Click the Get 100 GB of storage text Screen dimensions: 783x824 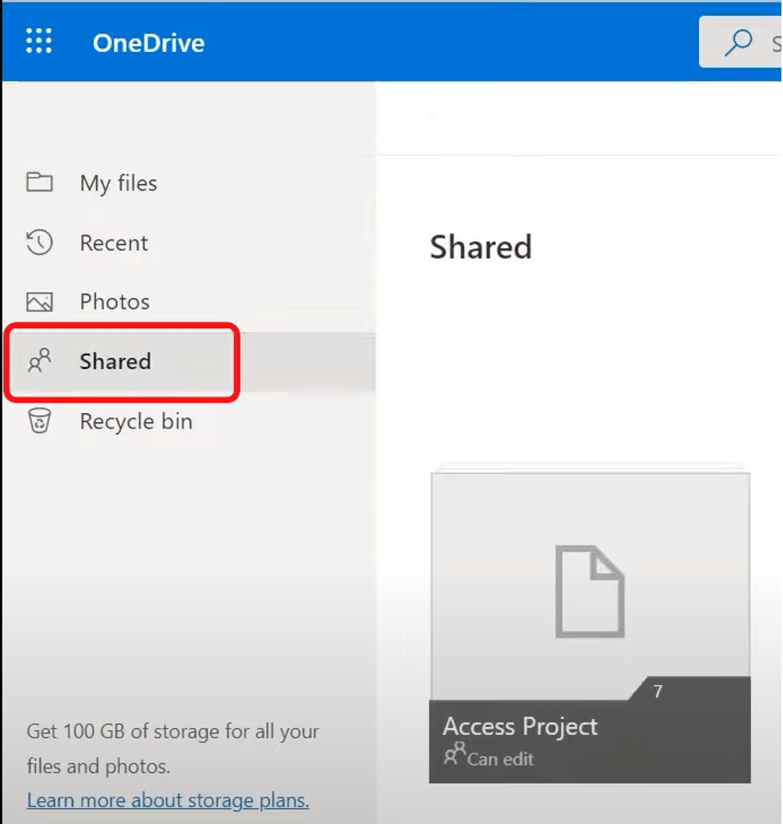tap(173, 748)
